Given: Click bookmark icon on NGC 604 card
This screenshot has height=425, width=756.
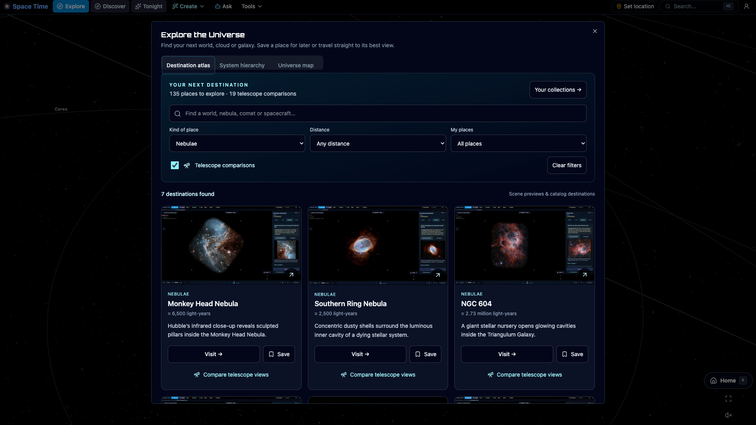Looking at the screenshot, I should click(565, 354).
